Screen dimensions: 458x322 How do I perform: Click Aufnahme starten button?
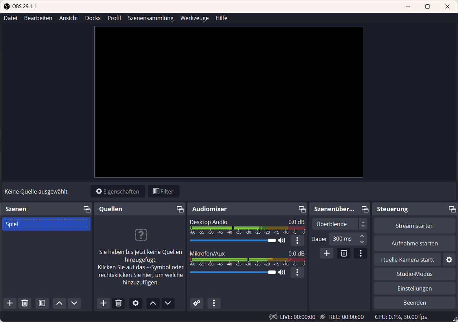pos(415,243)
